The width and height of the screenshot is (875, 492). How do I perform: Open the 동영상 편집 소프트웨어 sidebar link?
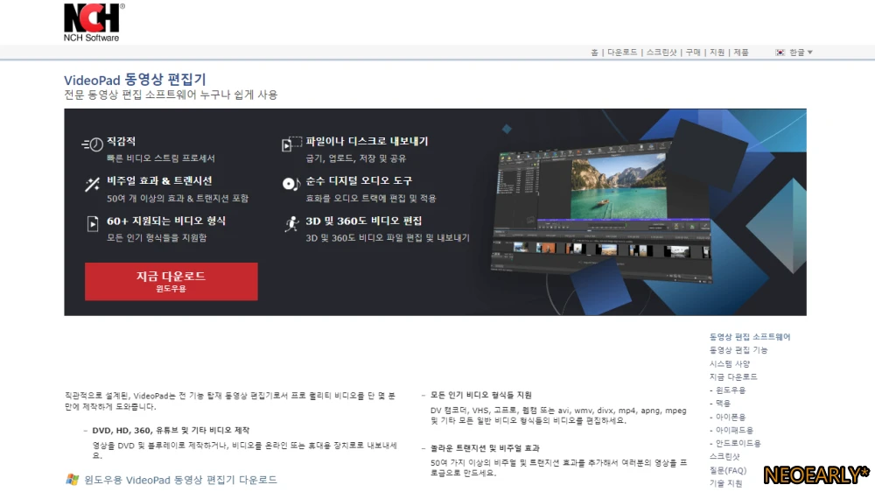(750, 337)
